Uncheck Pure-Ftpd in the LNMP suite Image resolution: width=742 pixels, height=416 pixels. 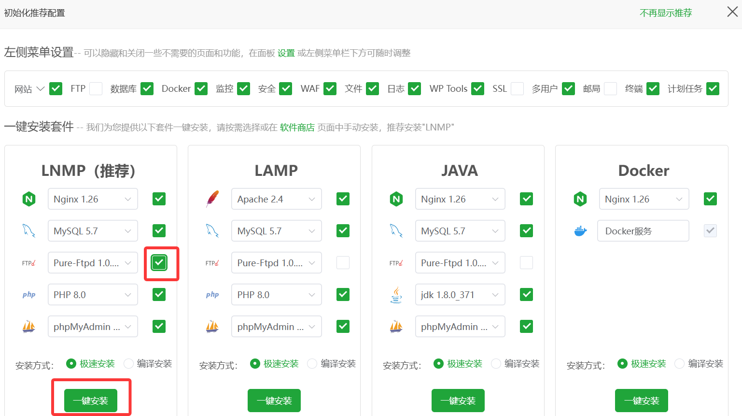click(159, 263)
